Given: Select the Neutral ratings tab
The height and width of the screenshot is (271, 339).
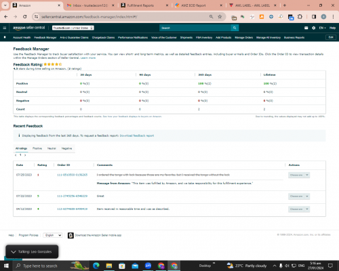Looking at the screenshot, I should [52, 148].
